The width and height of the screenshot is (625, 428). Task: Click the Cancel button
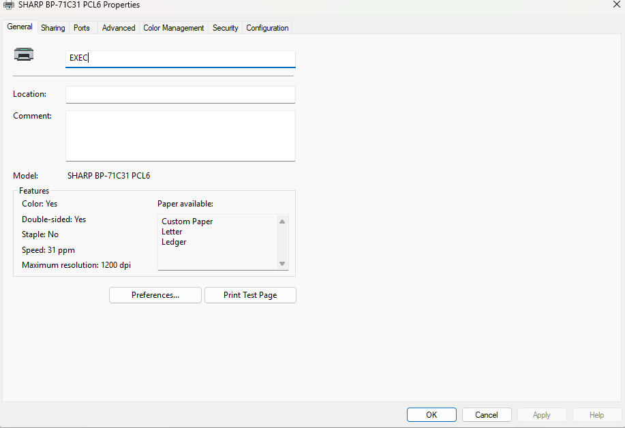pos(487,415)
